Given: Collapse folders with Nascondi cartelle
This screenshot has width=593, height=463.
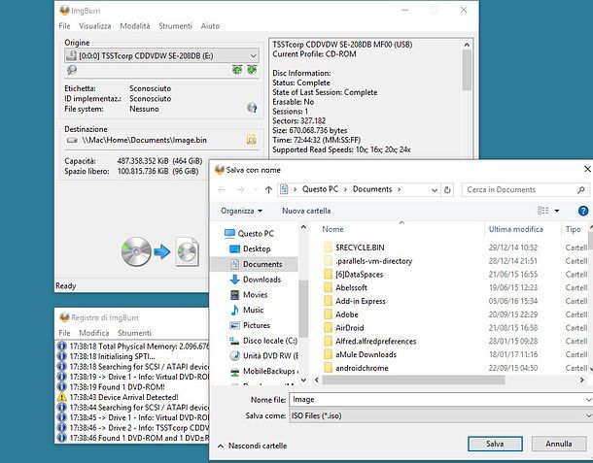Looking at the screenshot, I should [x=252, y=446].
